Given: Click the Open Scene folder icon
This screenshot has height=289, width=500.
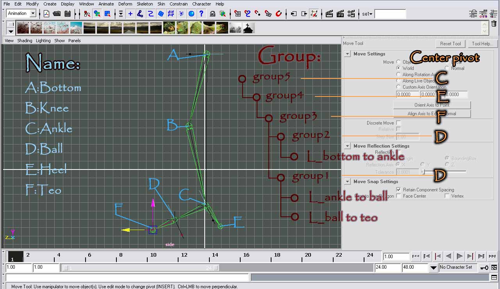Looking at the screenshot, I should (57, 14).
